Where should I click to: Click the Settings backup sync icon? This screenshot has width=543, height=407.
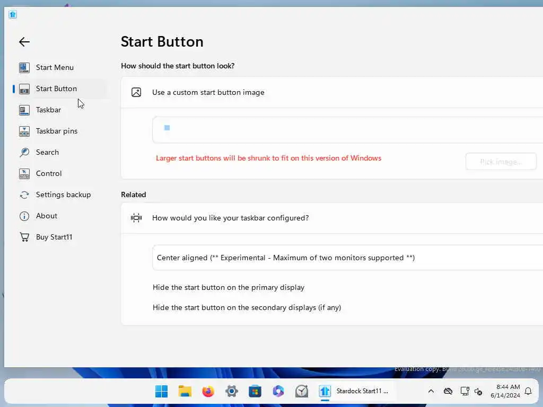[24, 195]
